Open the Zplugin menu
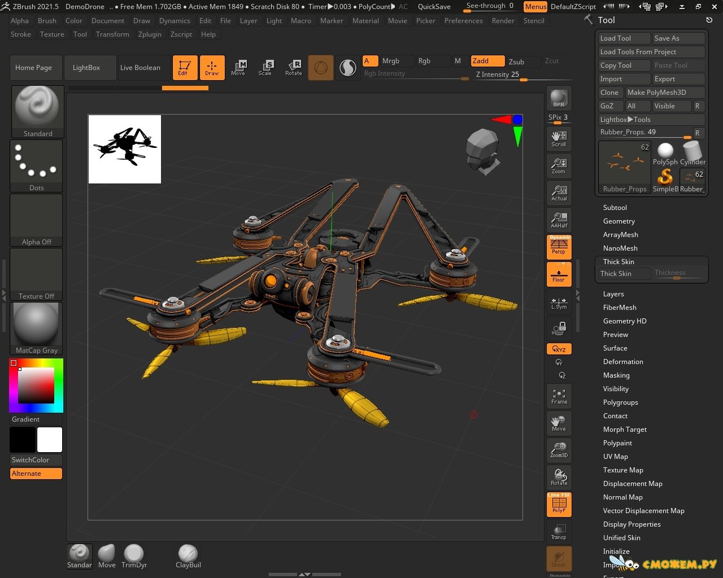Viewport: 723px width, 578px height. click(150, 34)
